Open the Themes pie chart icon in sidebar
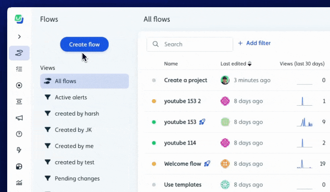The width and height of the screenshot is (330, 192). pyautogui.click(x=19, y=166)
